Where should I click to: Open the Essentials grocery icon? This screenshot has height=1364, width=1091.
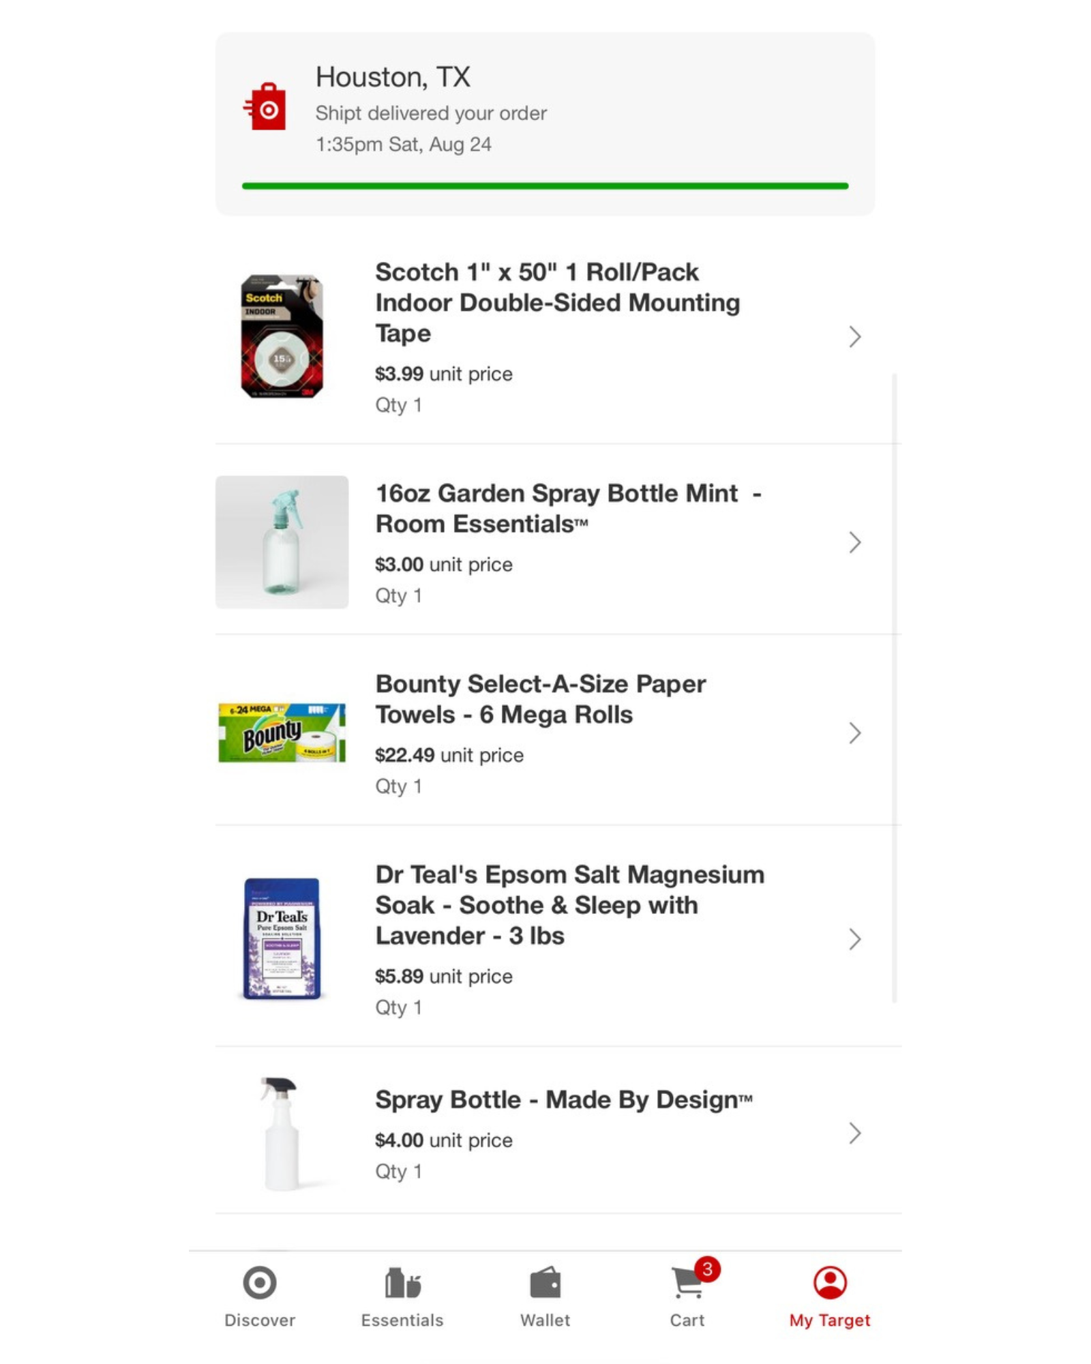tap(402, 1283)
